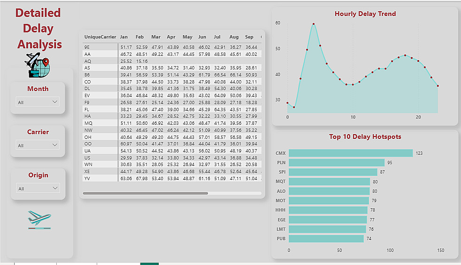
Task: Select carrier row 9E
Action: pyautogui.click(x=172, y=47)
